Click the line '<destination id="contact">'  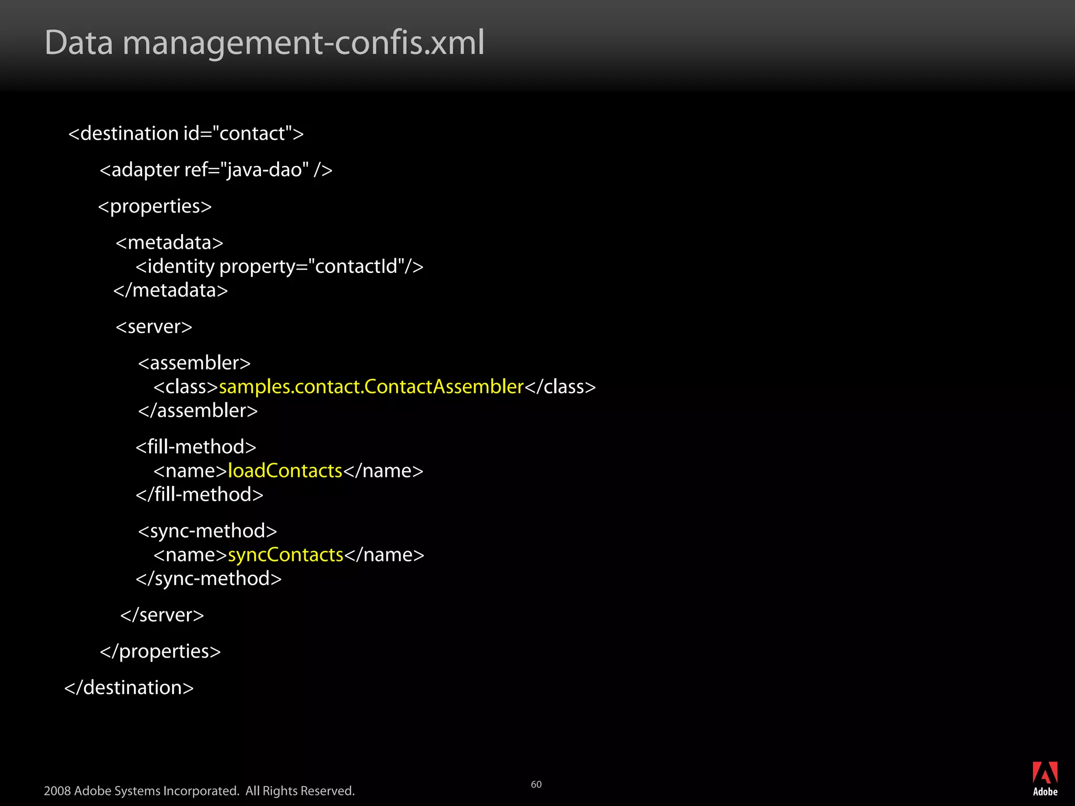point(186,133)
